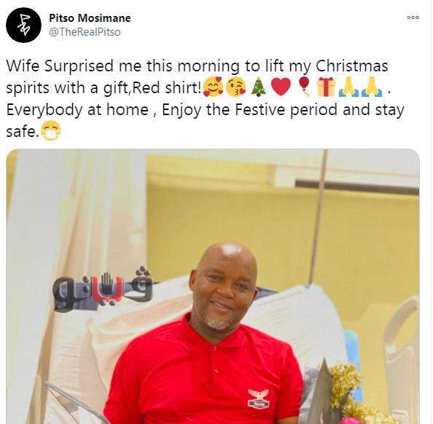Click the smiling face with hearts emoji

(213, 87)
